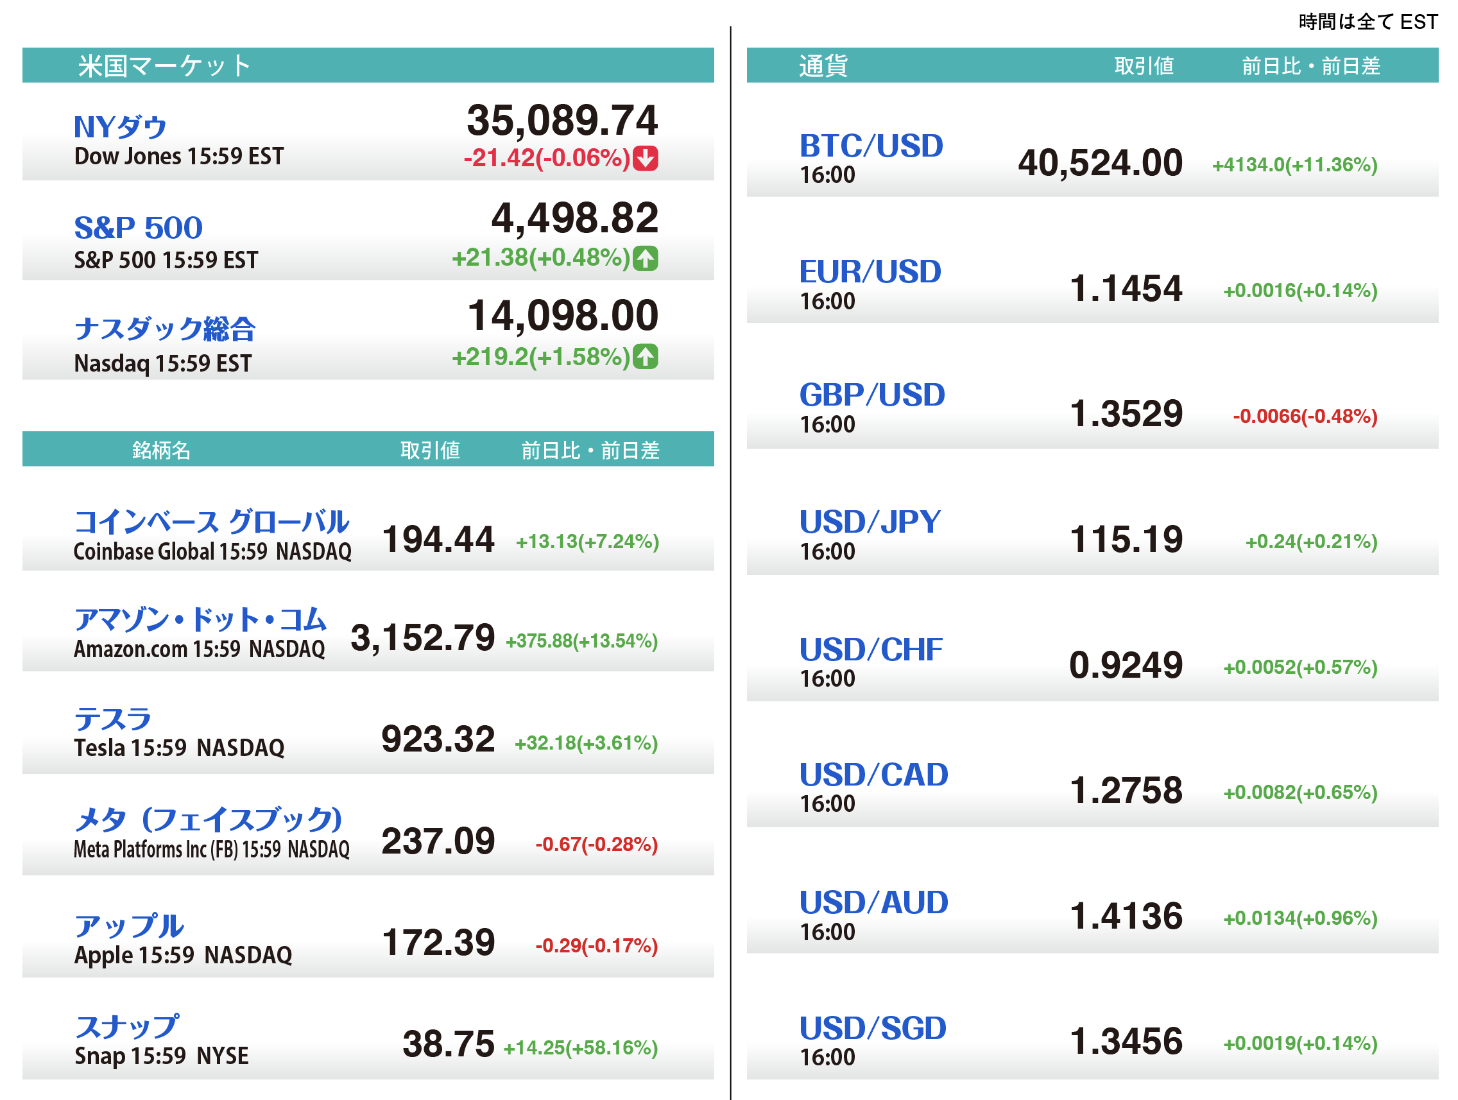Open the メタ (フェイスブック) stock link

[208, 820]
